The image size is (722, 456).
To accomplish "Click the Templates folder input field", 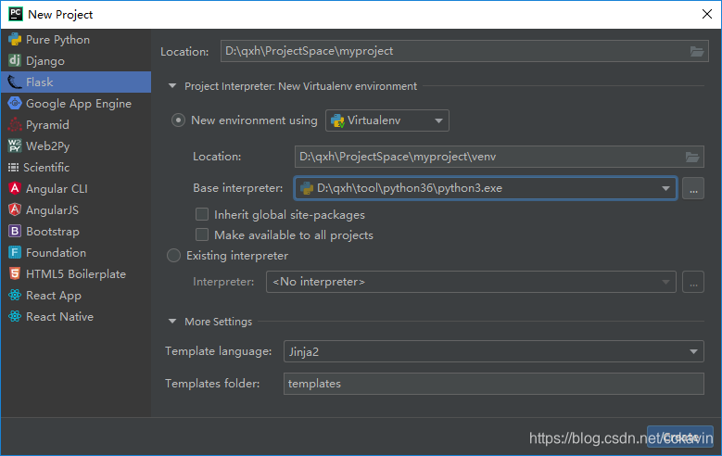I will 494,384.
